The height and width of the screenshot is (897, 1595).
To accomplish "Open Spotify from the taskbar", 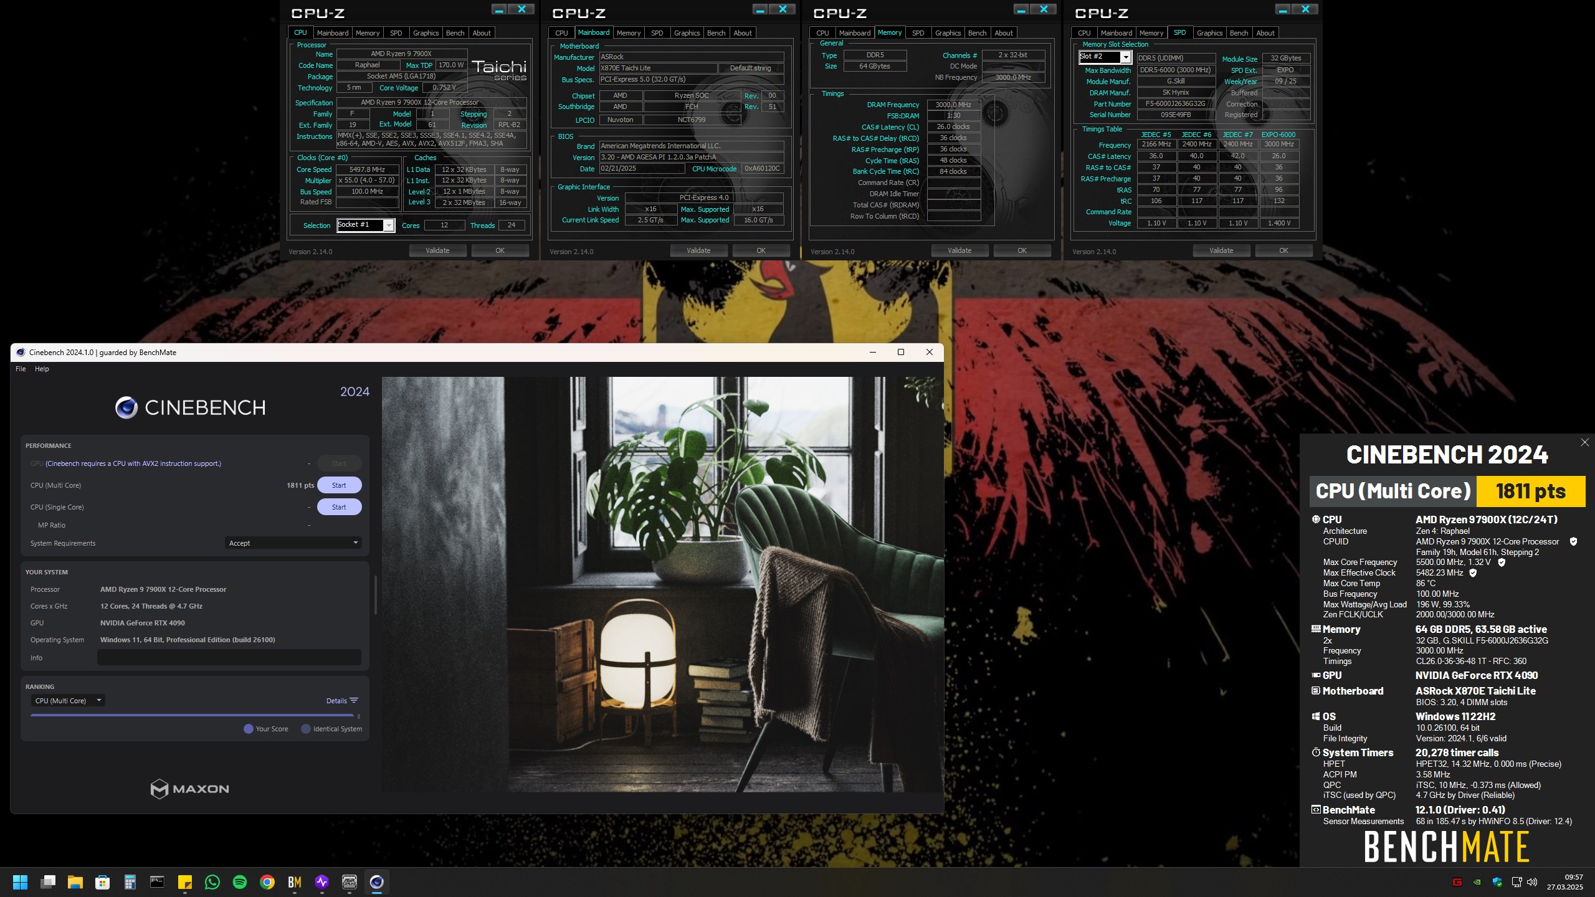I will [x=239, y=882].
